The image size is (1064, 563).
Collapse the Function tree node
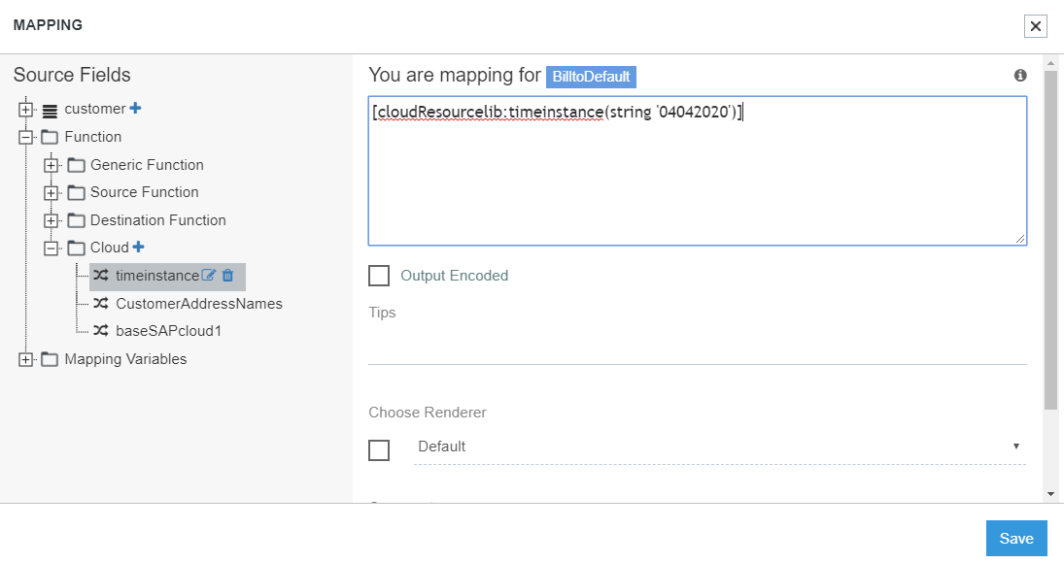click(25, 137)
